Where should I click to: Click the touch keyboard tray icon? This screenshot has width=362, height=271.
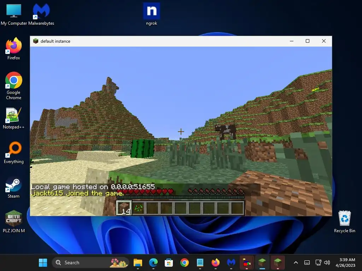point(307,263)
